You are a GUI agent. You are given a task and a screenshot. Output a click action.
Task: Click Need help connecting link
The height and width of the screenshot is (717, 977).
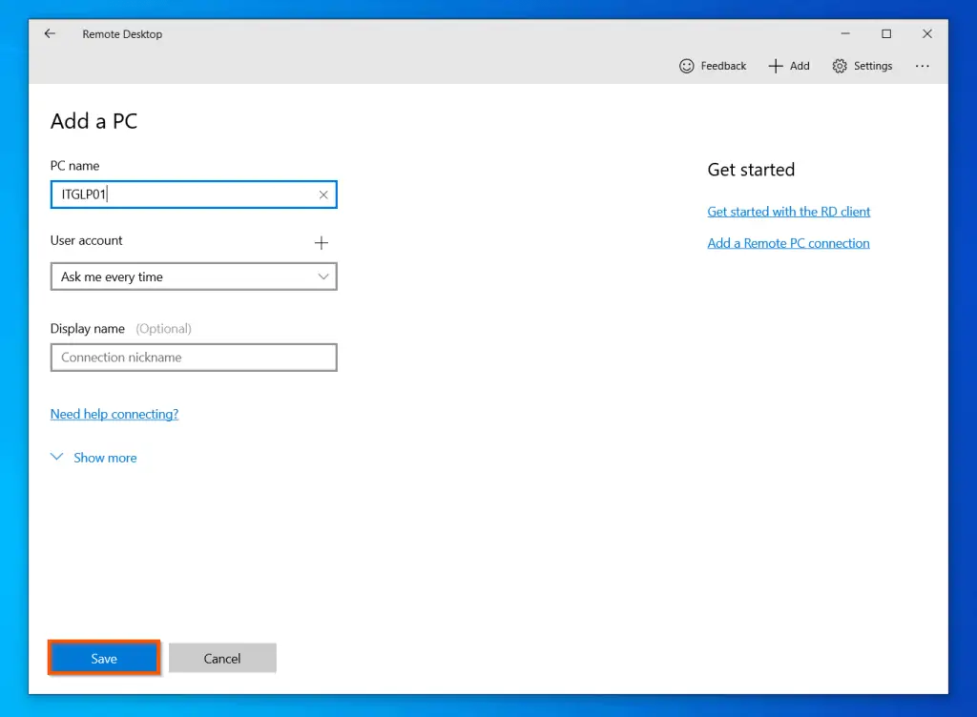point(114,414)
